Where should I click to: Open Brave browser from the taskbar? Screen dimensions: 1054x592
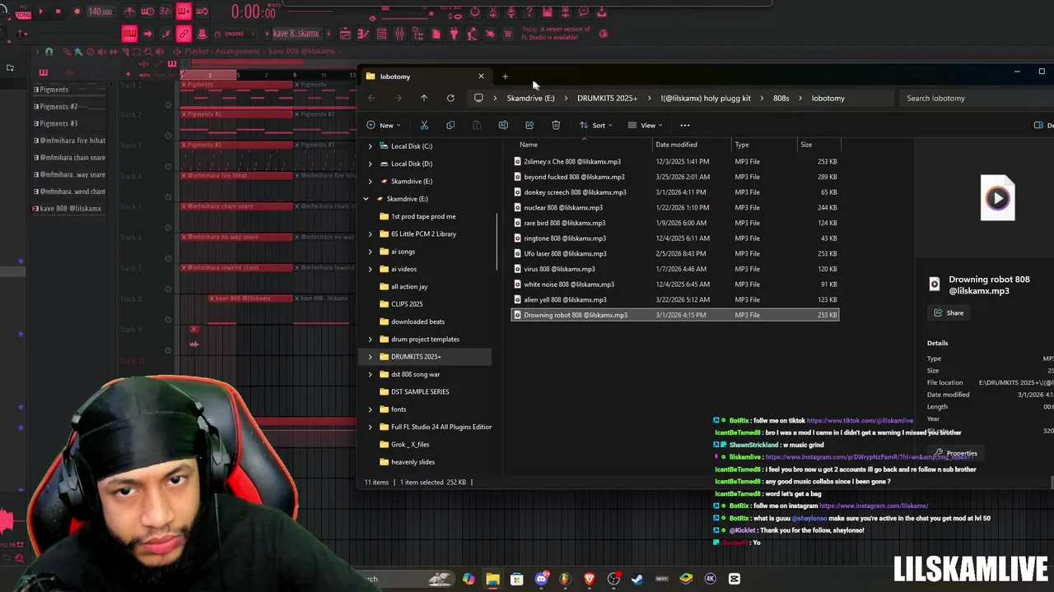(x=590, y=579)
